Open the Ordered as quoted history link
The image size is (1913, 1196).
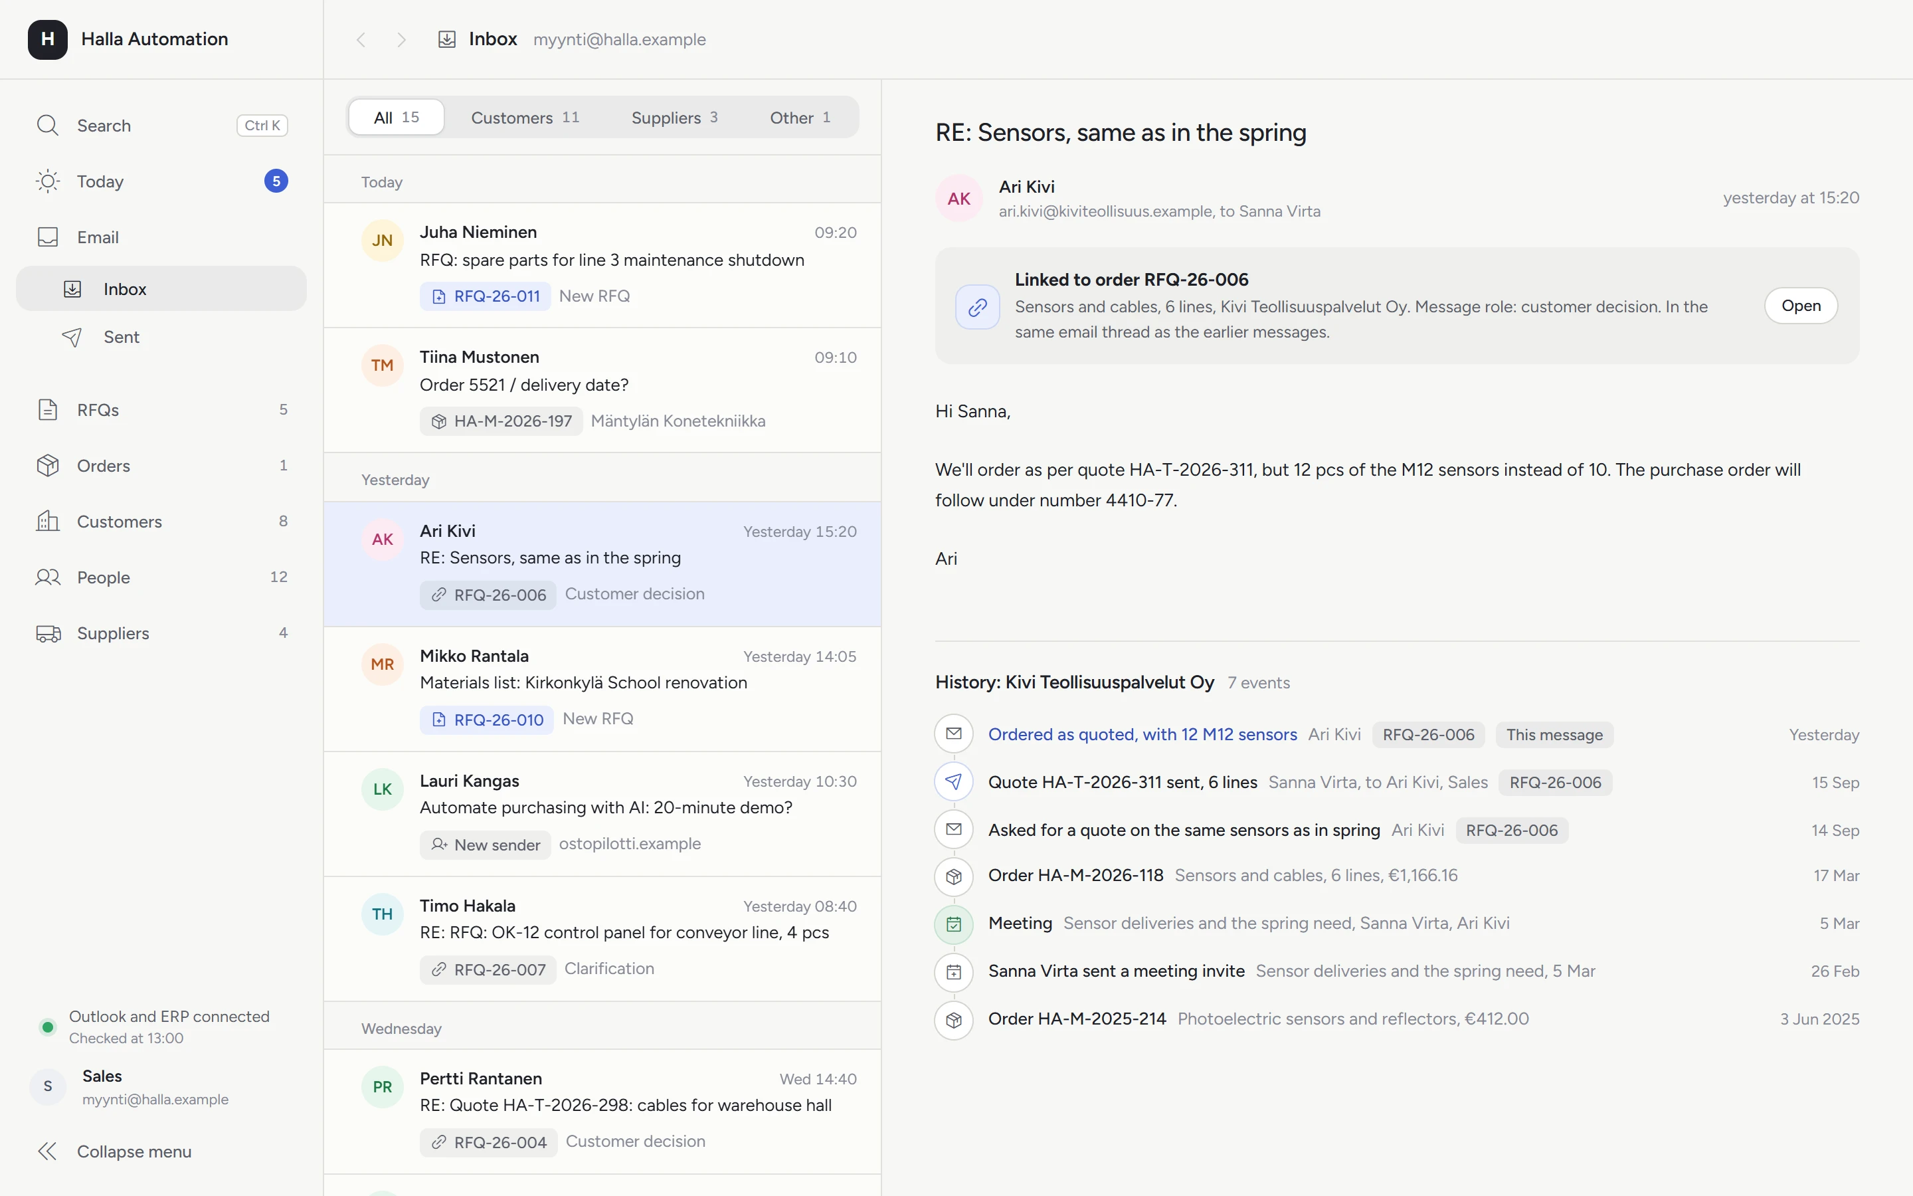point(1142,735)
